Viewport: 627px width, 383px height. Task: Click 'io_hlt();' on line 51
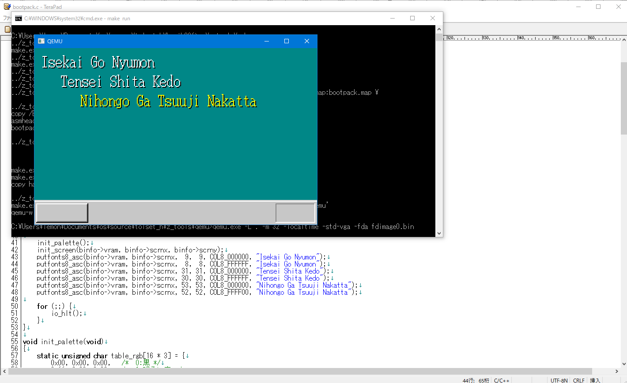pyautogui.click(x=67, y=313)
